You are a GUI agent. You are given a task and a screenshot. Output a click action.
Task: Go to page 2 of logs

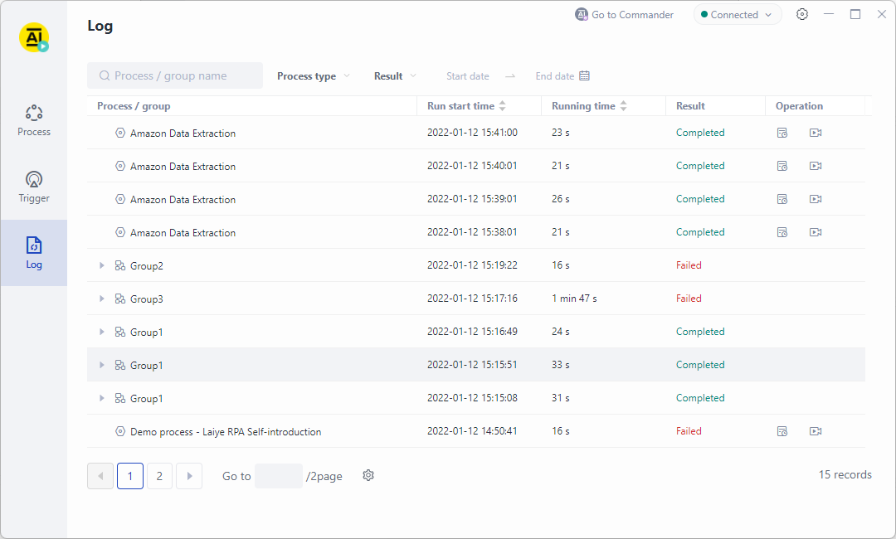(x=159, y=476)
